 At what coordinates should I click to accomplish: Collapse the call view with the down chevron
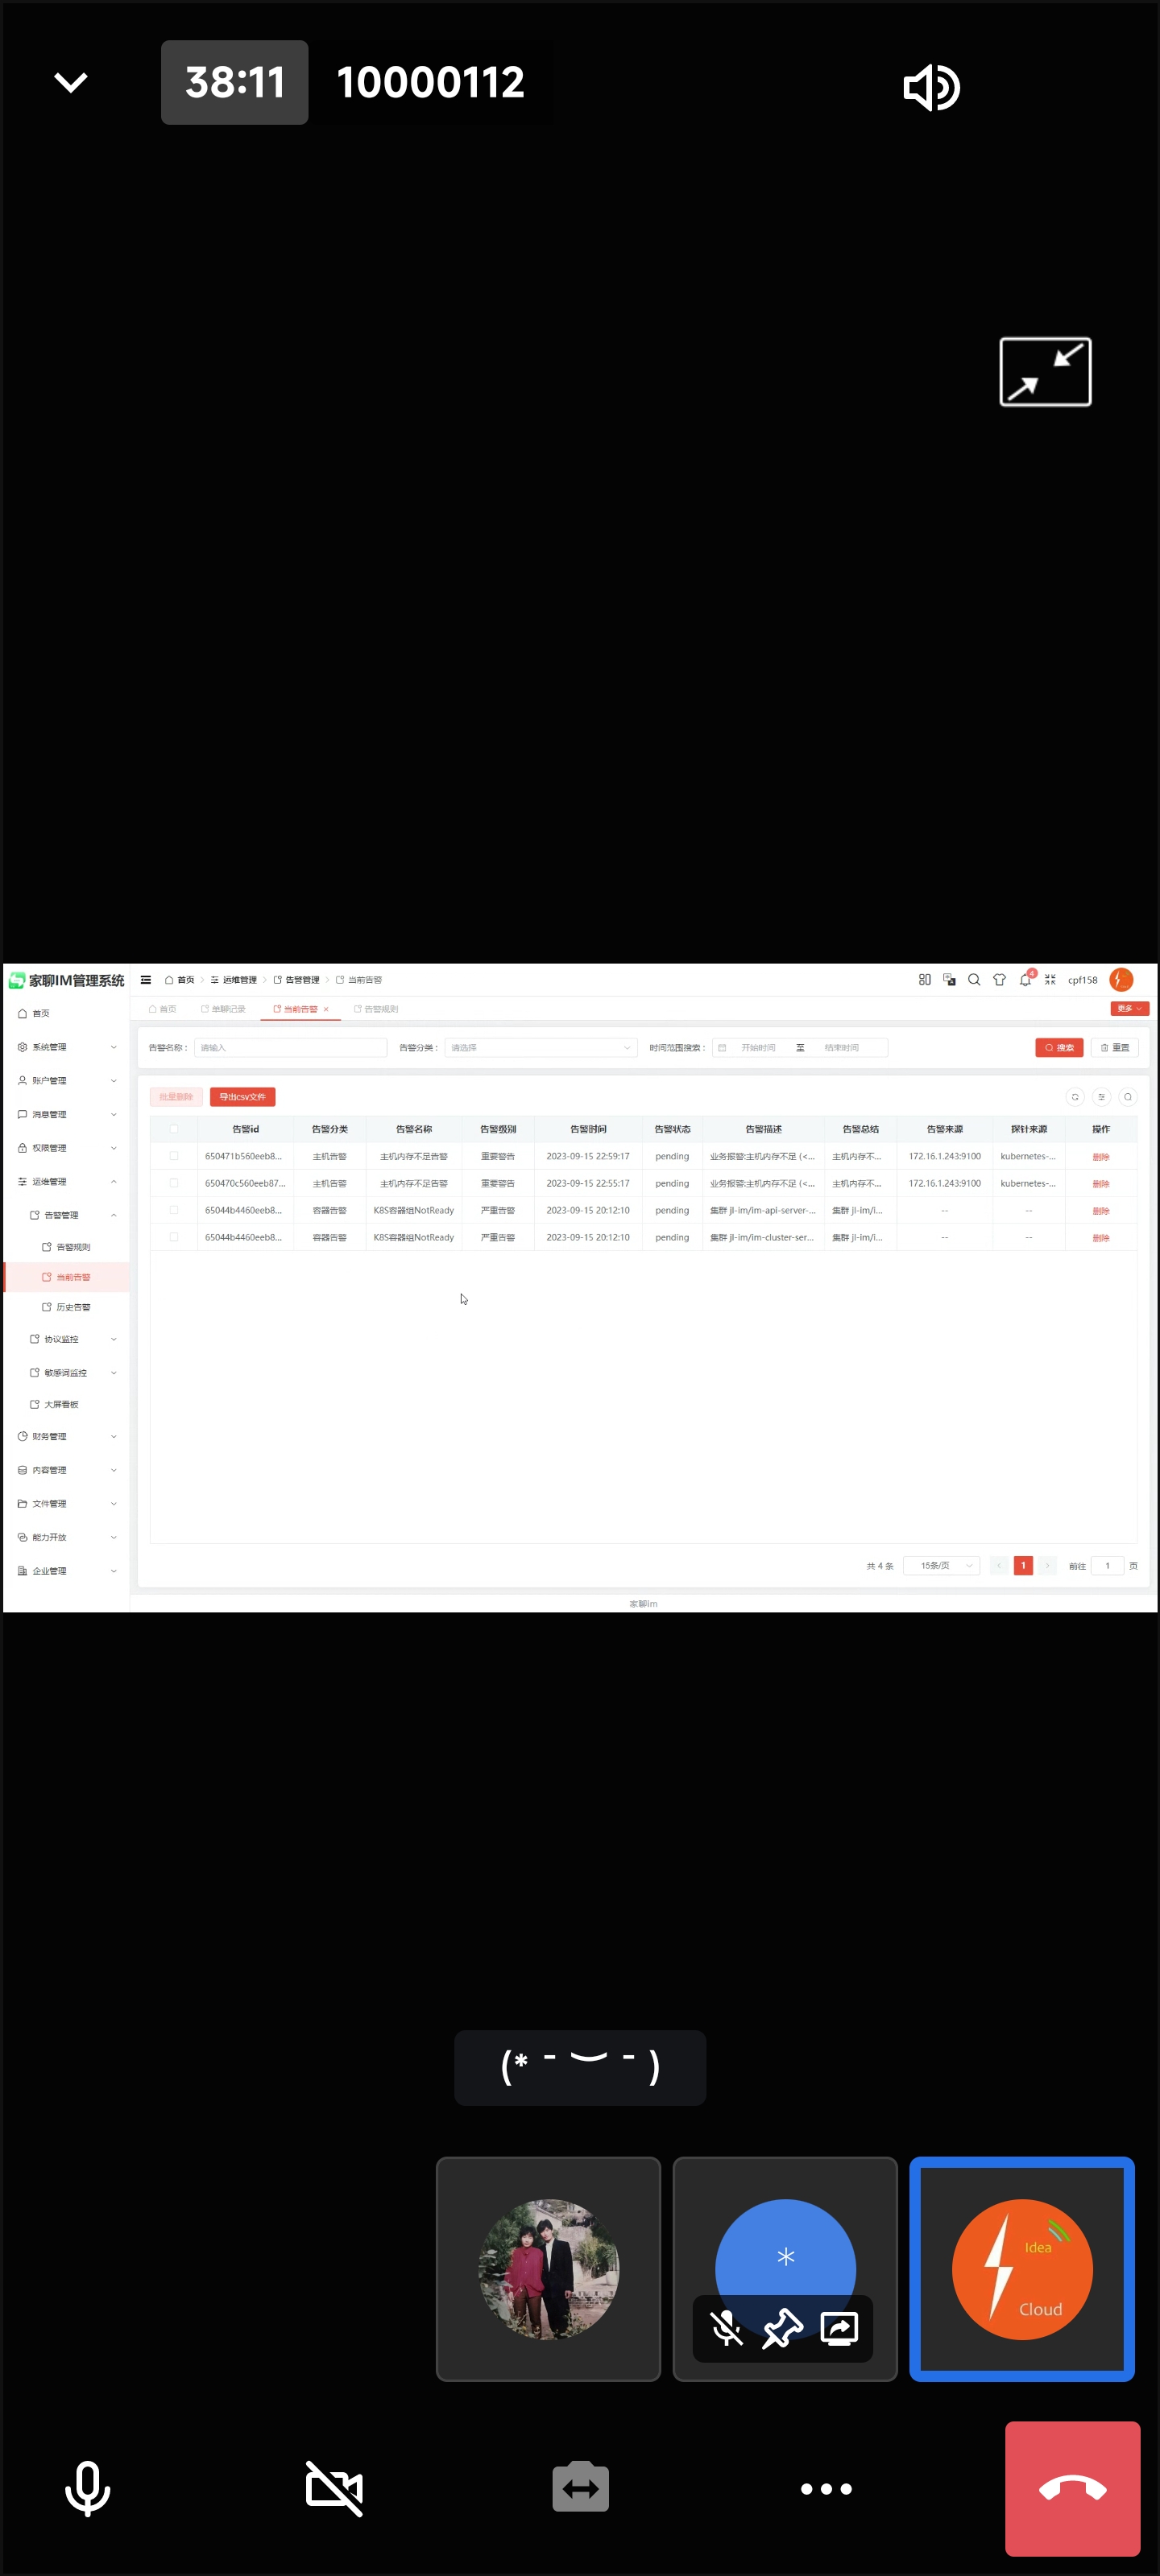(x=70, y=82)
